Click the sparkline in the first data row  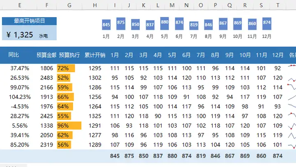coord(291,68)
